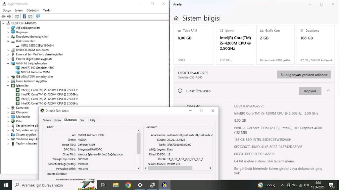Click the Takılı RAM card
Screen dimensions: 339x190
point(194,45)
